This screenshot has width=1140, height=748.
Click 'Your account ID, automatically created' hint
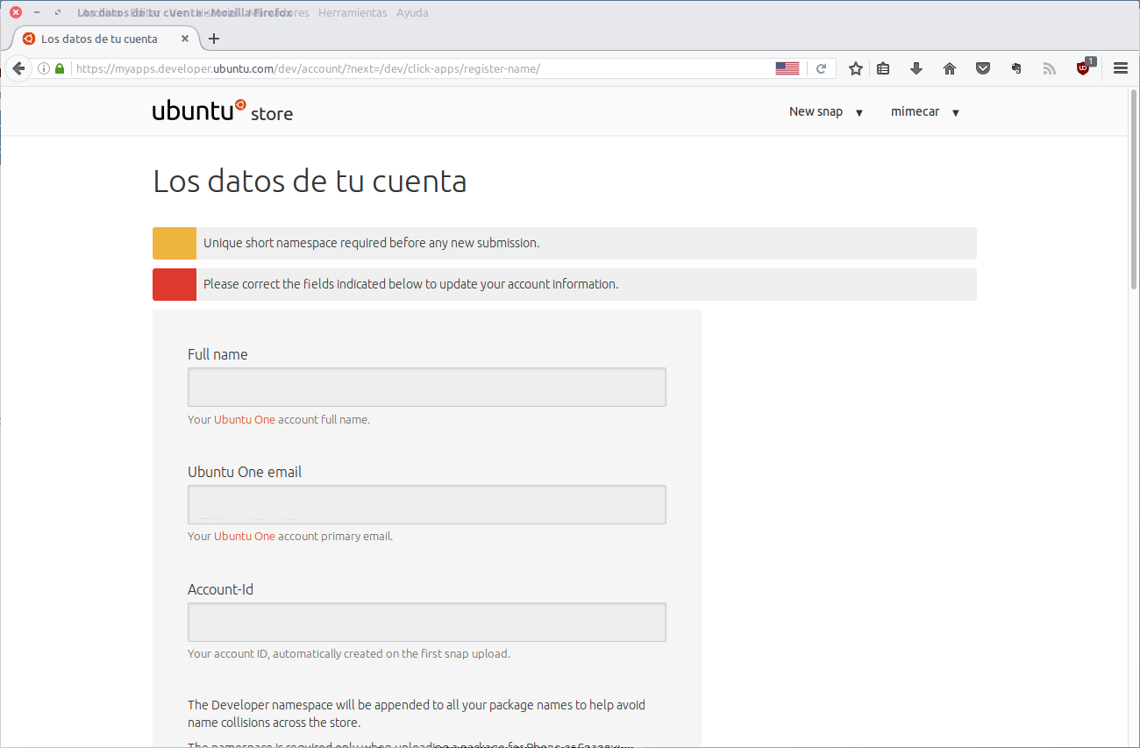[349, 653]
